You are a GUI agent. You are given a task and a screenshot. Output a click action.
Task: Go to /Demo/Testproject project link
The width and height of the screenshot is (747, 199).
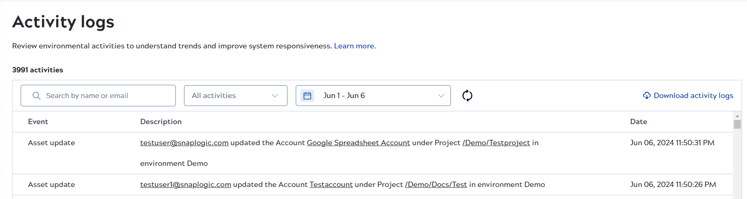click(496, 143)
